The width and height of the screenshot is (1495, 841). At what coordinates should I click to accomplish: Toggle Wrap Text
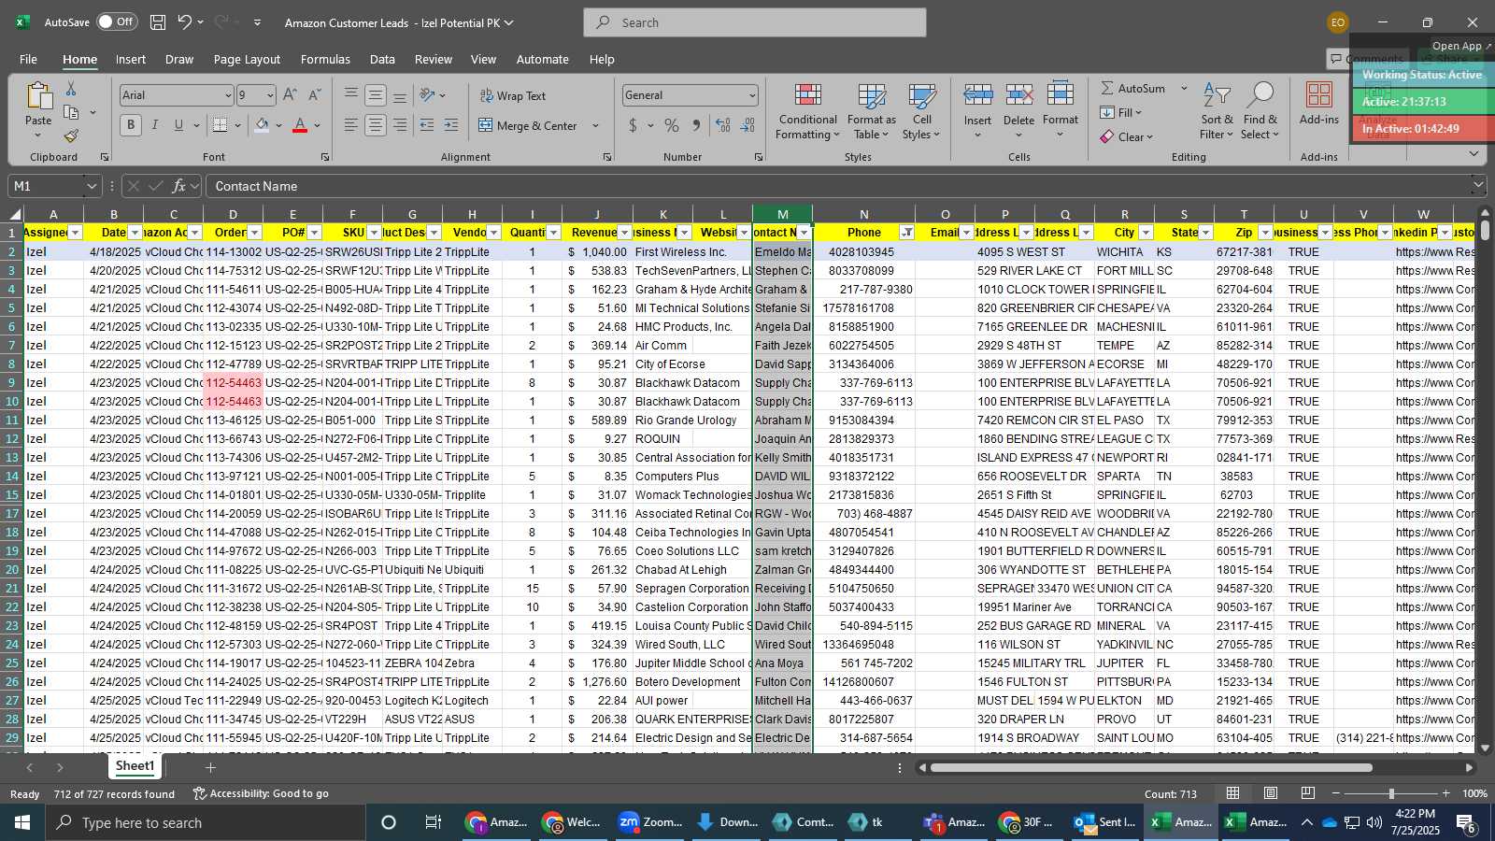pos(512,95)
